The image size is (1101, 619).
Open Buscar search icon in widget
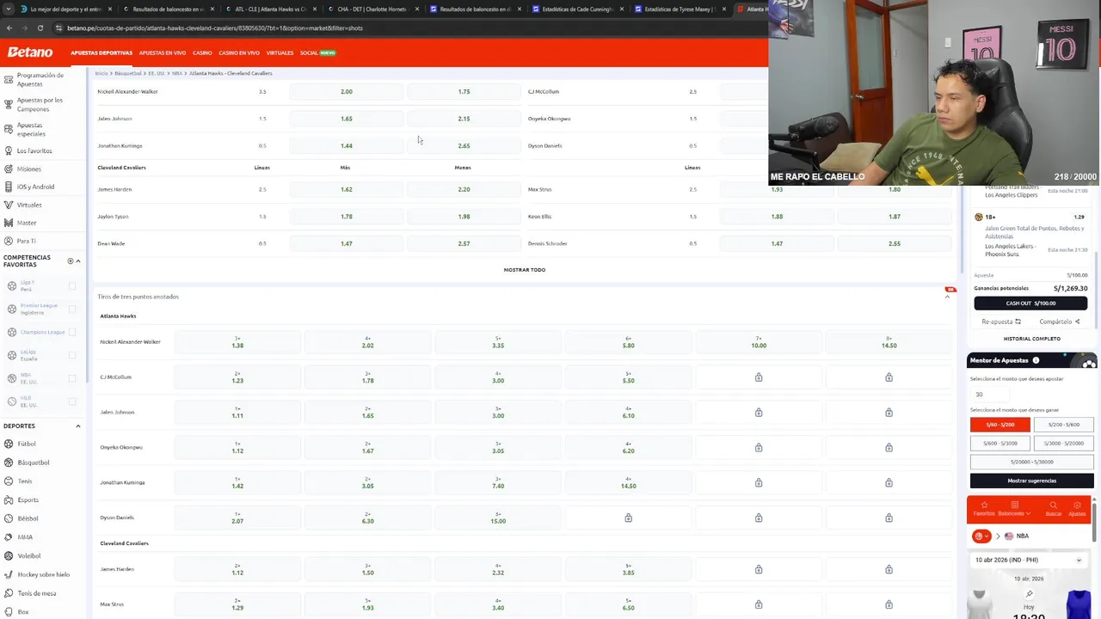[x=1054, y=507]
